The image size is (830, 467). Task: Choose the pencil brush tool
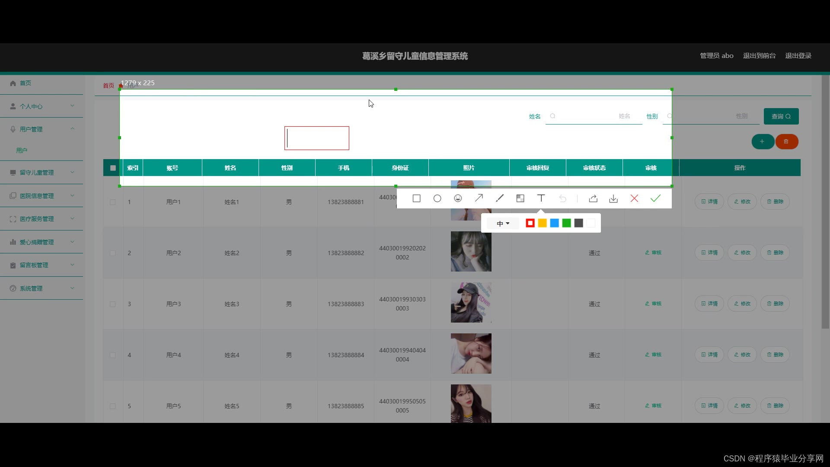click(499, 198)
